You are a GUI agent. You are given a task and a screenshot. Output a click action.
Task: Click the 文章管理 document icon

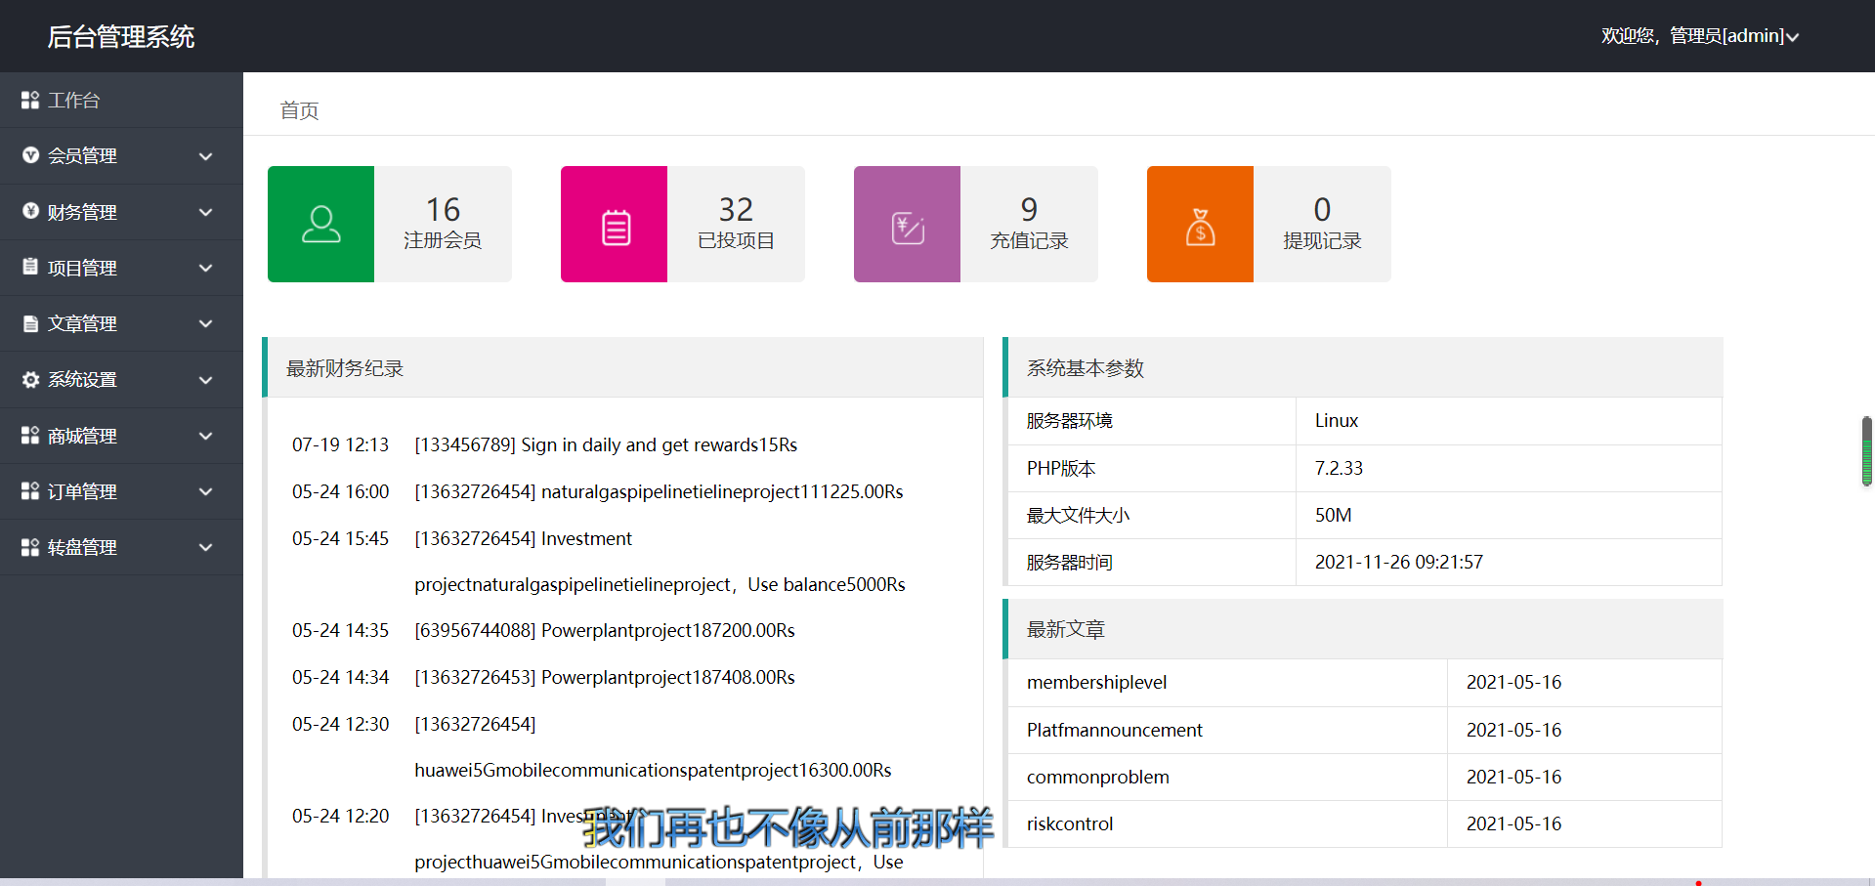pyautogui.click(x=30, y=324)
